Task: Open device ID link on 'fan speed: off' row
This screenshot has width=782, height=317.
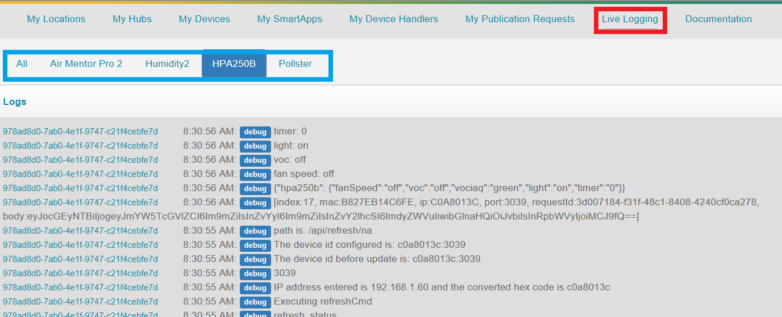Action: (x=80, y=174)
